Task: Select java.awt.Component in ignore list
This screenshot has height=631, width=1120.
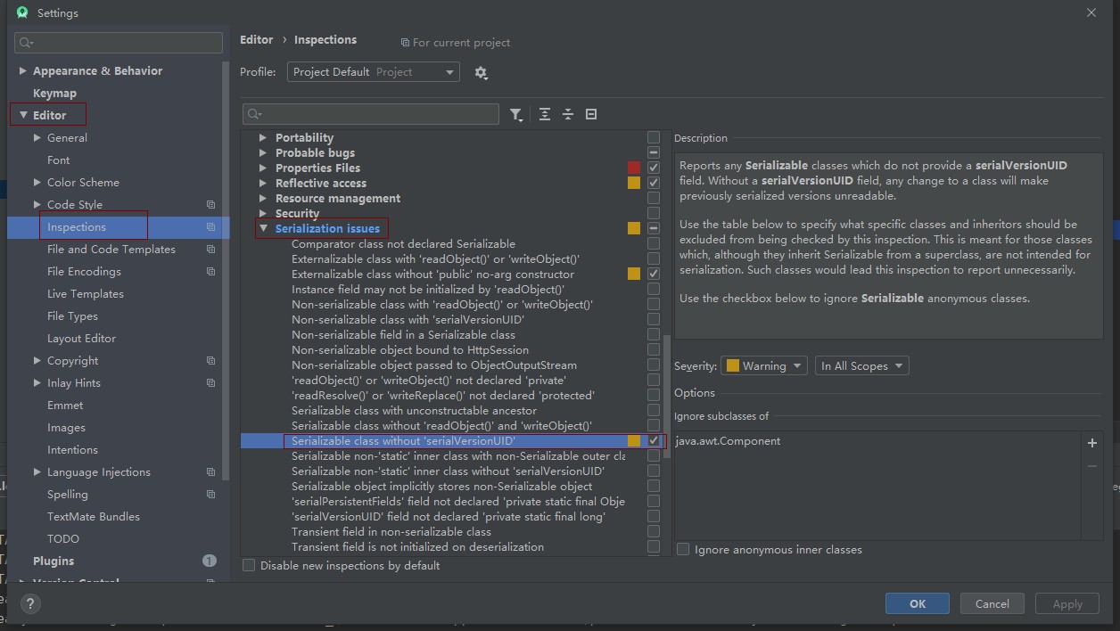Action: point(729,441)
